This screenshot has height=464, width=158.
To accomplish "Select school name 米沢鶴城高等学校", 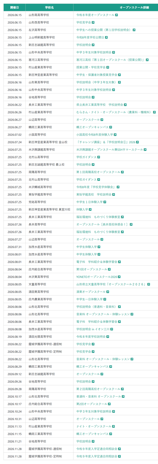I will click(40, 187).
